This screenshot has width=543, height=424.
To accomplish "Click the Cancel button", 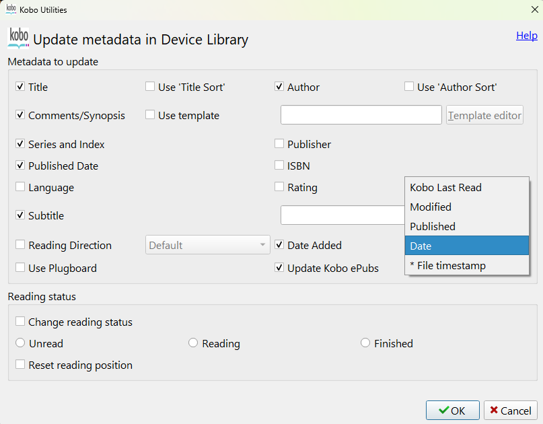I will pyautogui.click(x=511, y=411).
